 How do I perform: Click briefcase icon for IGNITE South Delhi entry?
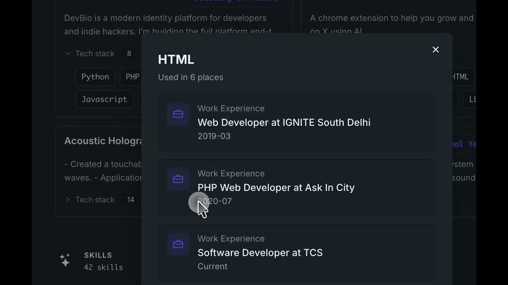click(178, 114)
